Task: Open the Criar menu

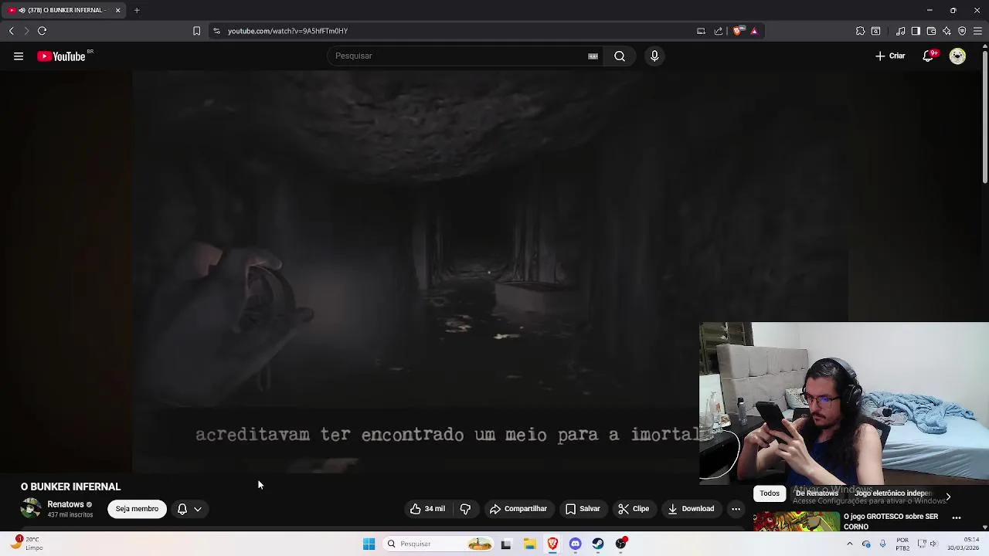Action: pyautogui.click(x=890, y=56)
